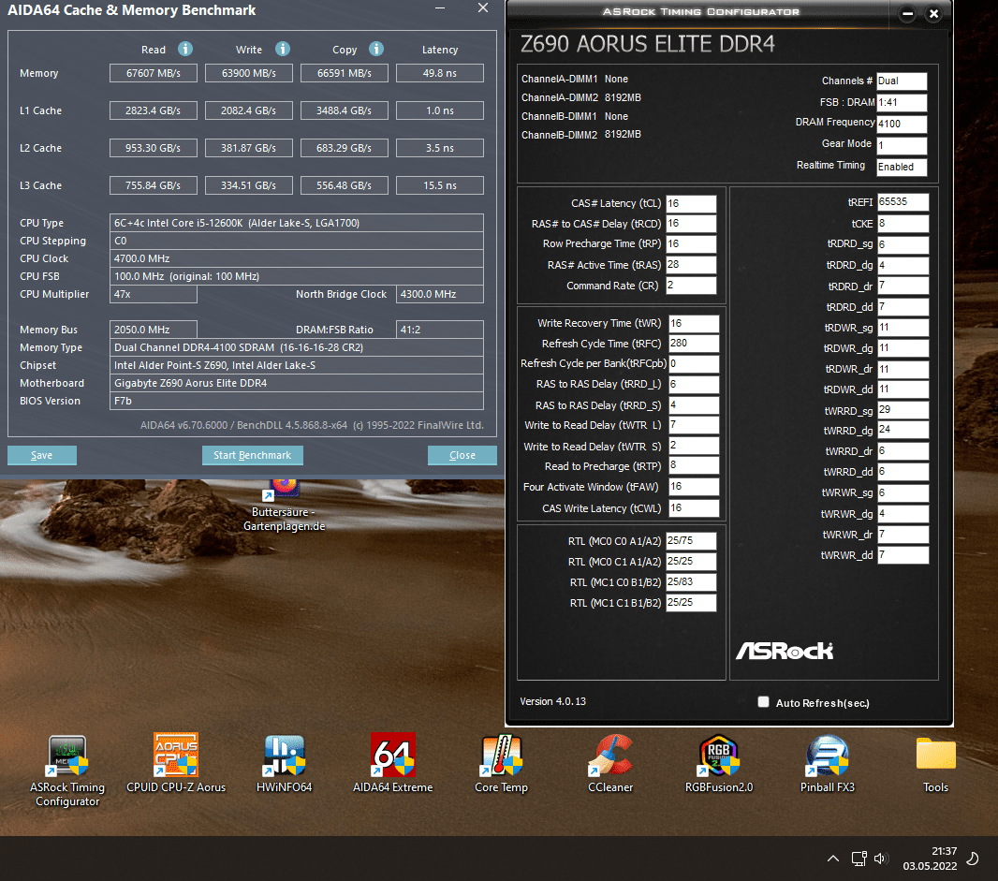998x881 pixels.
Task: Click Memory Type DDR4-4100 SDRAM field
Action: point(297,347)
